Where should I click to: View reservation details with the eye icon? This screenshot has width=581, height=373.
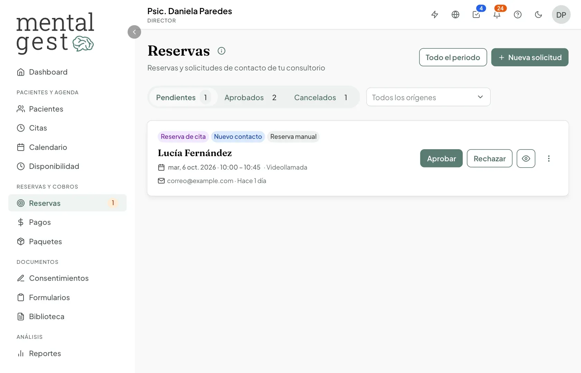pyautogui.click(x=526, y=159)
